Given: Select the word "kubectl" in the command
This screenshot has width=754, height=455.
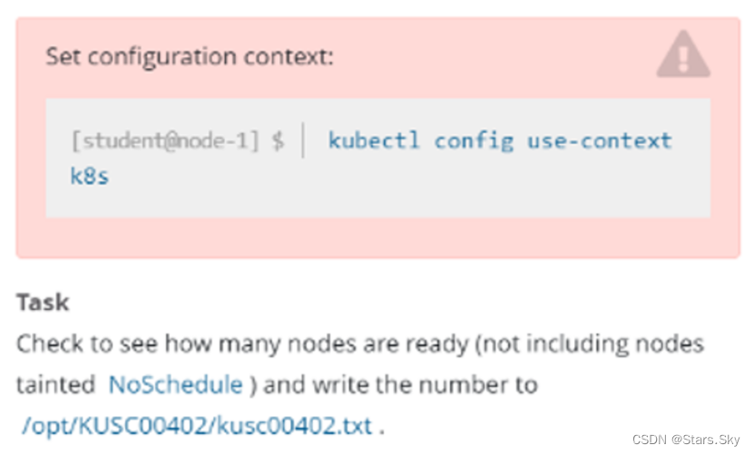Looking at the screenshot, I should [372, 141].
